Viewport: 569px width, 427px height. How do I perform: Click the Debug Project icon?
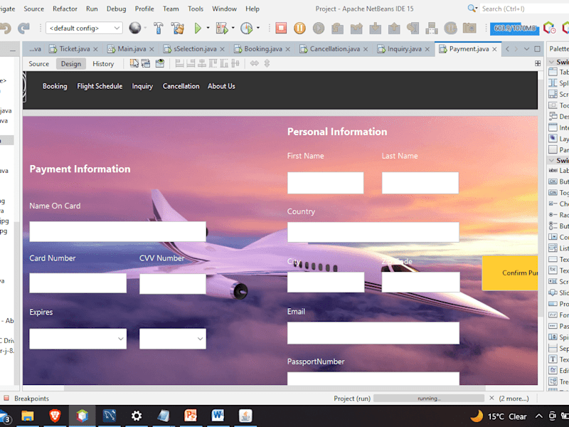[x=222, y=28]
